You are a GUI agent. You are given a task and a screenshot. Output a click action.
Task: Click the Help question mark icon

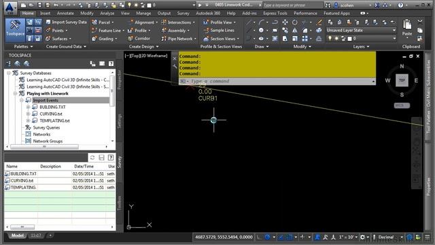400,5
